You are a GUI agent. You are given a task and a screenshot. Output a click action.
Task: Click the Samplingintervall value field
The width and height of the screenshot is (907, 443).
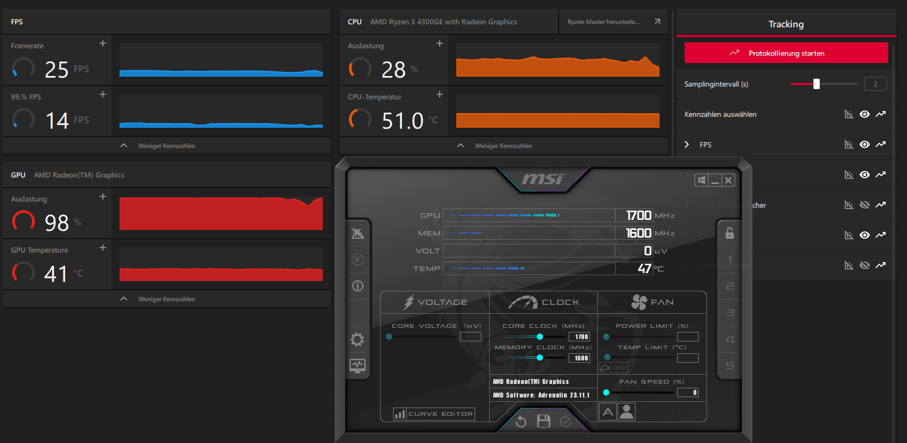876,84
